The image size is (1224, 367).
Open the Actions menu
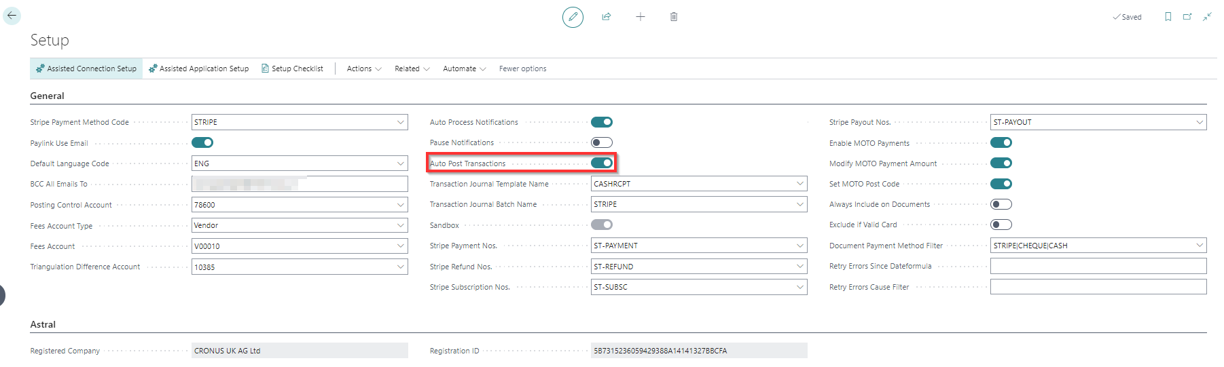coord(363,69)
